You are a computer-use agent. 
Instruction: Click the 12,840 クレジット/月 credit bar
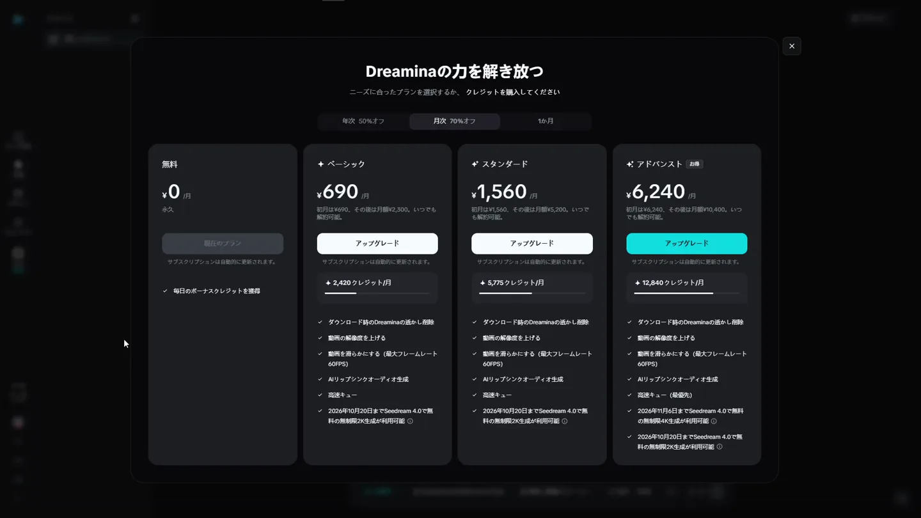(x=687, y=287)
